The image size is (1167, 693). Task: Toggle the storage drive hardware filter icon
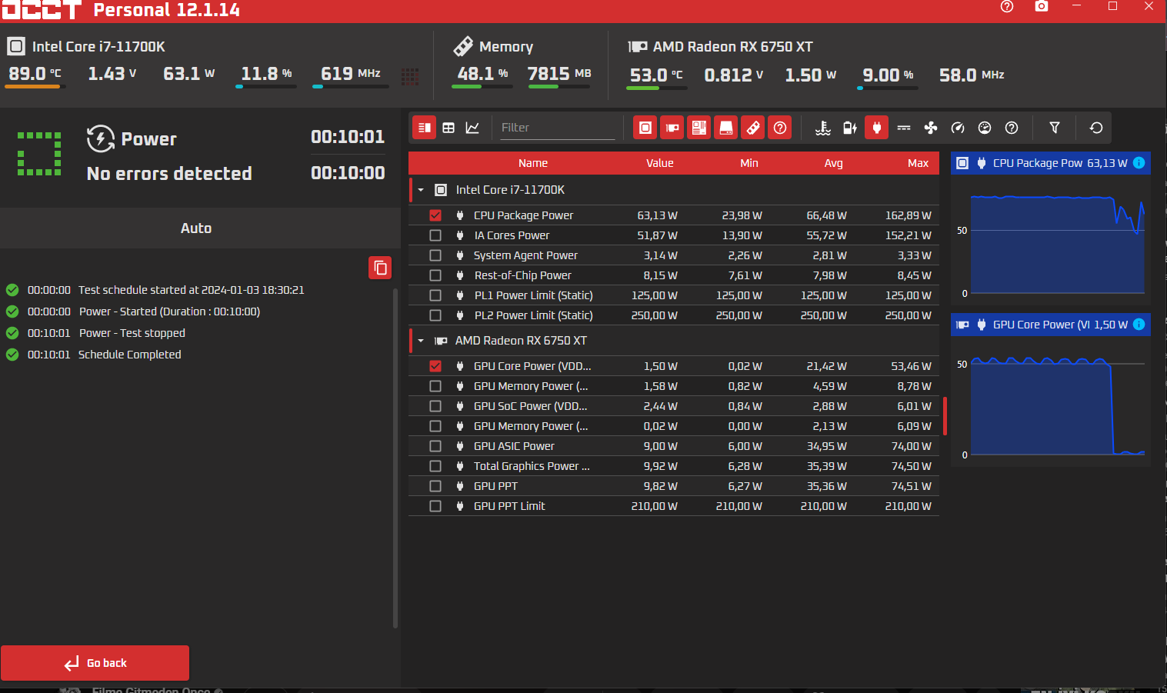click(x=726, y=128)
